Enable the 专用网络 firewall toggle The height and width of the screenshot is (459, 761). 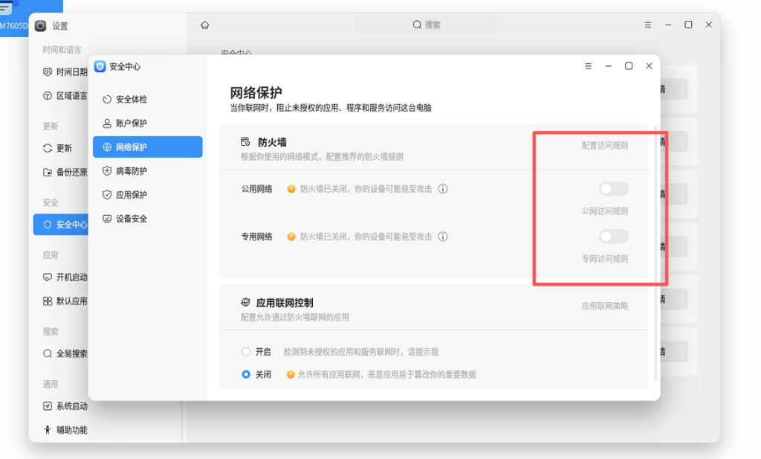point(613,236)
